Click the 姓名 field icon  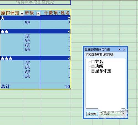click(x=93, y=62)
